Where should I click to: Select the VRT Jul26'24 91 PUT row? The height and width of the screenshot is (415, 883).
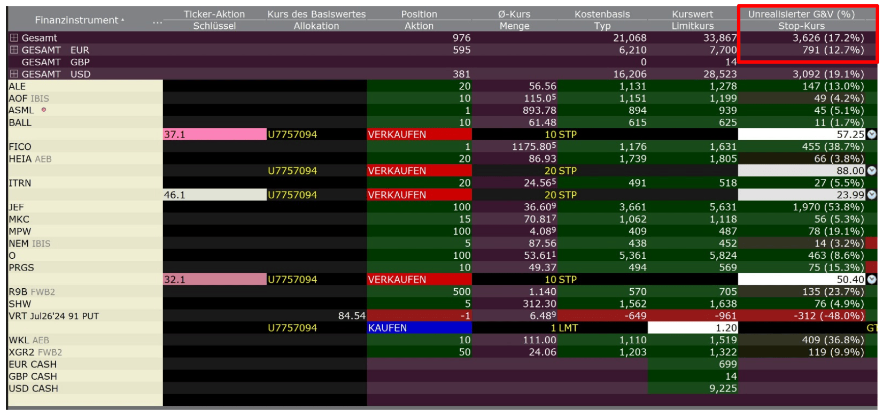(53, 316)
